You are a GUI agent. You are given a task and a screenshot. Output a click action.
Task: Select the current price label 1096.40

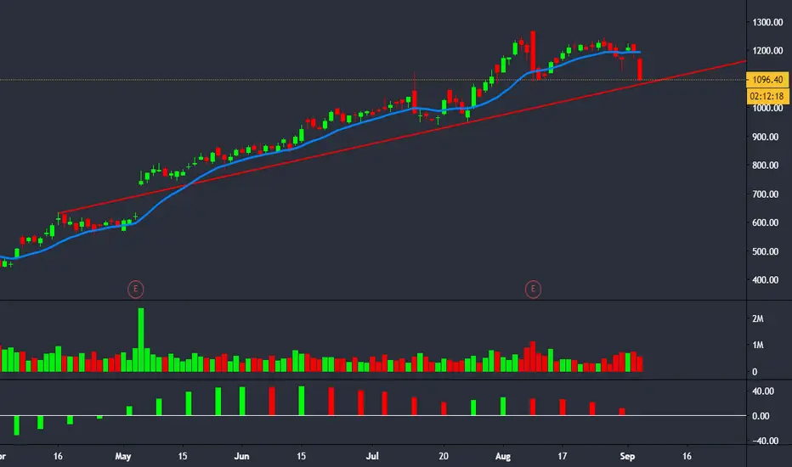(x=767, y=80)
